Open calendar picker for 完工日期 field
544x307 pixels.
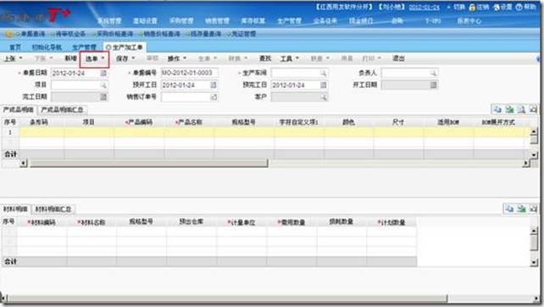(x=103, y=97)
